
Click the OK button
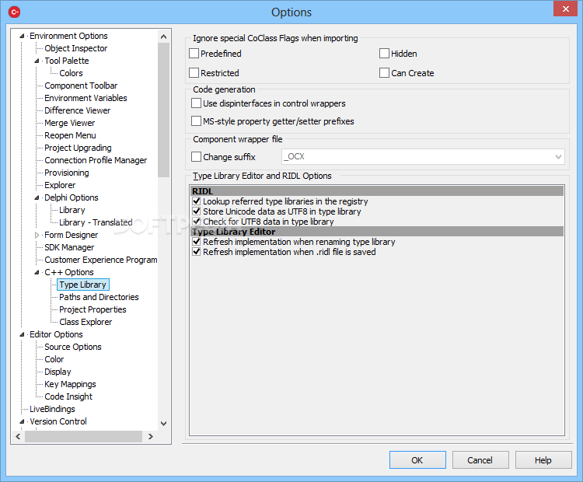pos(417,460)
